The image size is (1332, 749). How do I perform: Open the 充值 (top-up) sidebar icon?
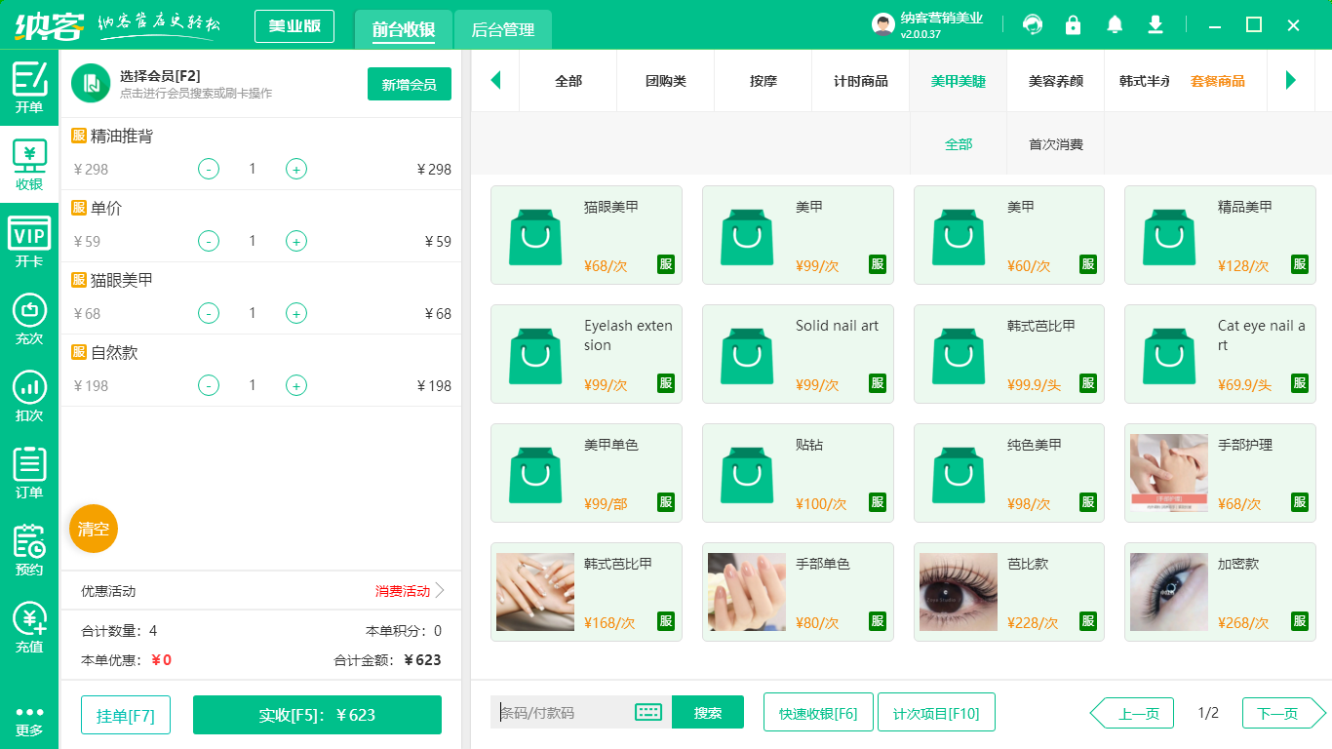28,628
